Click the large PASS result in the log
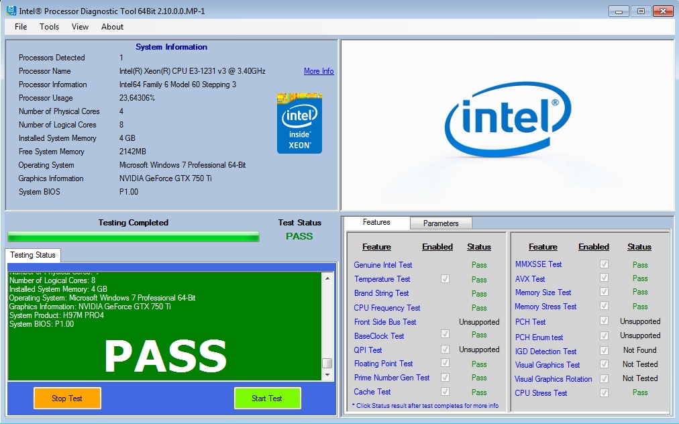The width and height of the screenshot is (679, 424). click(166, 356)
